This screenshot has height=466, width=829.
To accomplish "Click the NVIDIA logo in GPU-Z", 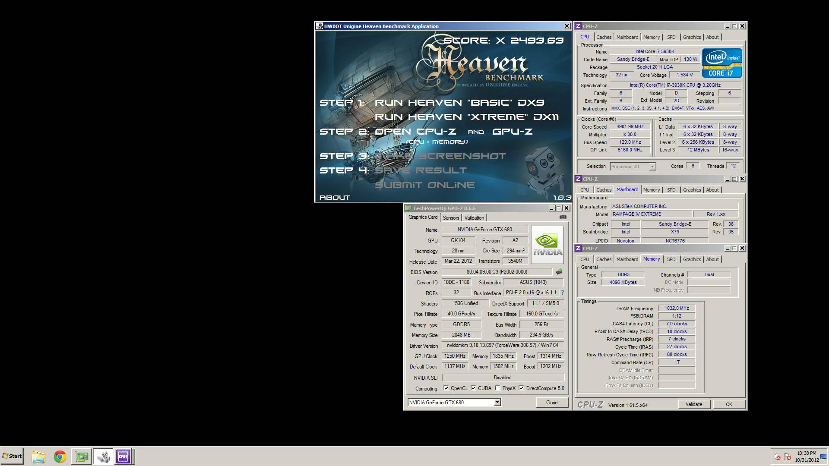I will tap(547, 245).
